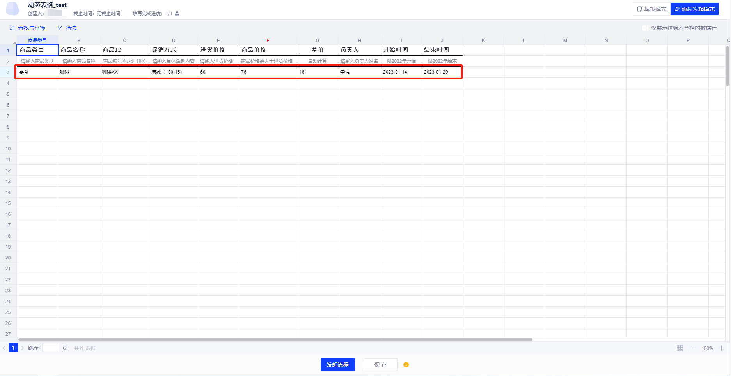Click the jump-to page number input
Screen dimensions: 731x376
[x=50, y=348]
